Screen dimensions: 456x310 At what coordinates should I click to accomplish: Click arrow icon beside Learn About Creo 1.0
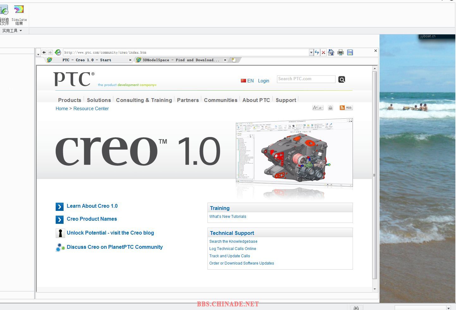59,207
